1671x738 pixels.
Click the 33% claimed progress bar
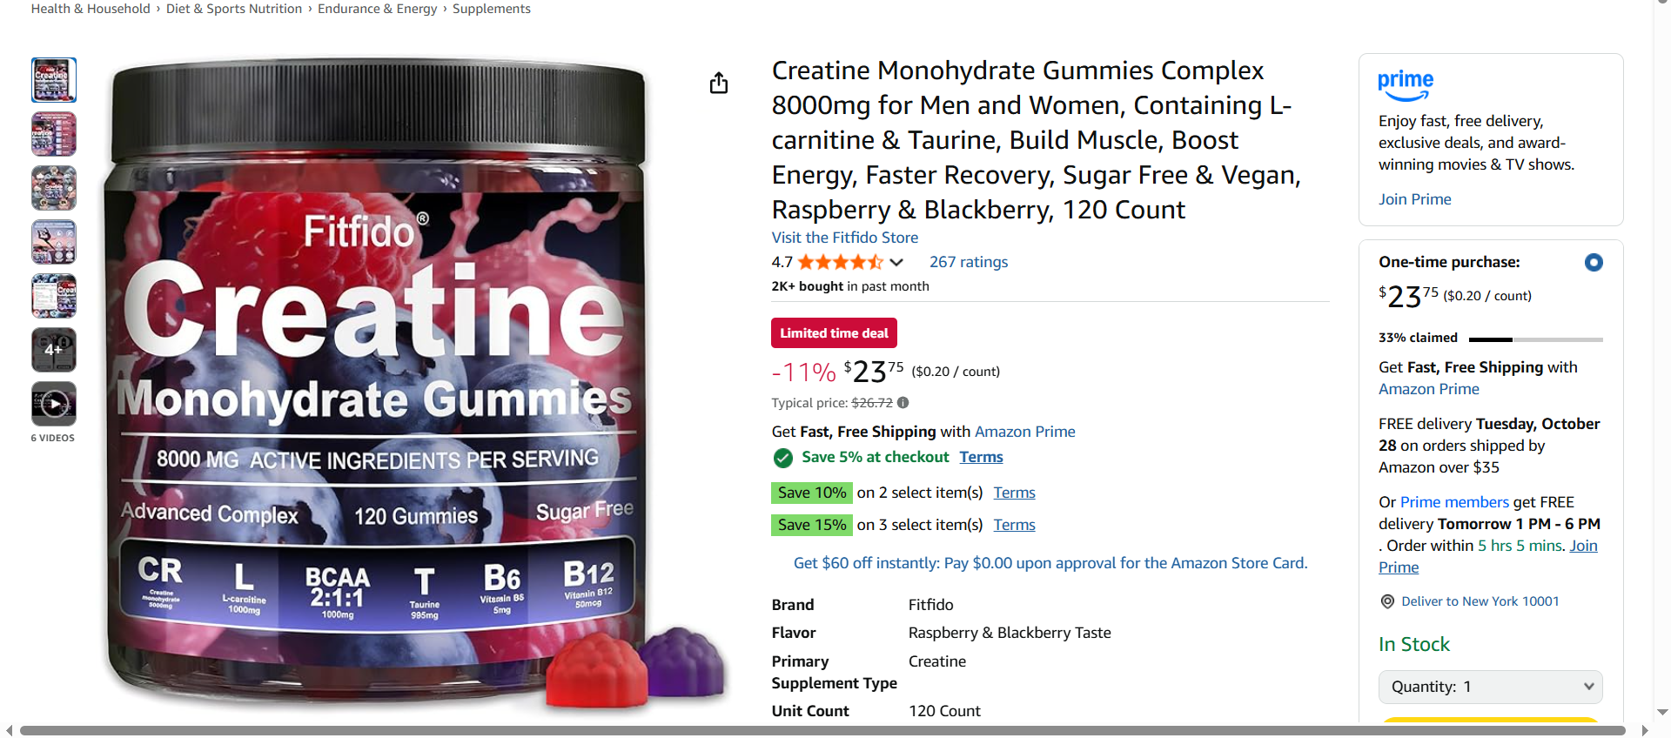pos(1535,339)
